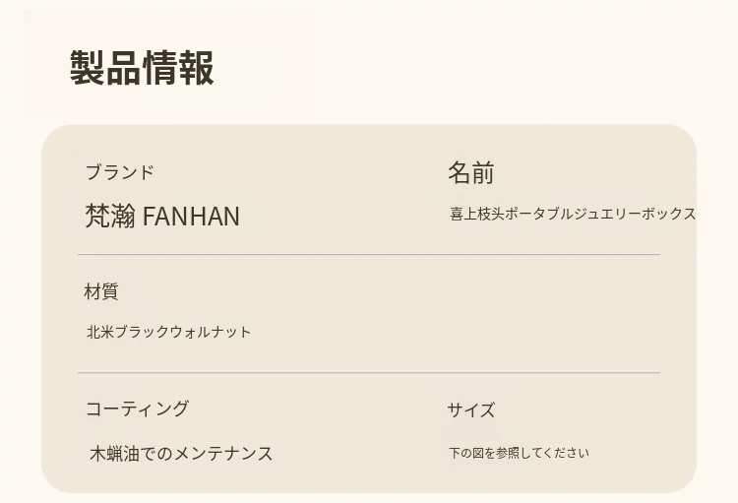Click the FANHAN brand name text

click(x=191, y=217)
